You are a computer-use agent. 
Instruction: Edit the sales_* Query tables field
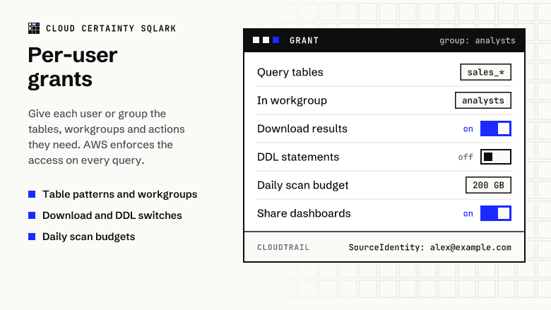coord(485,72)
